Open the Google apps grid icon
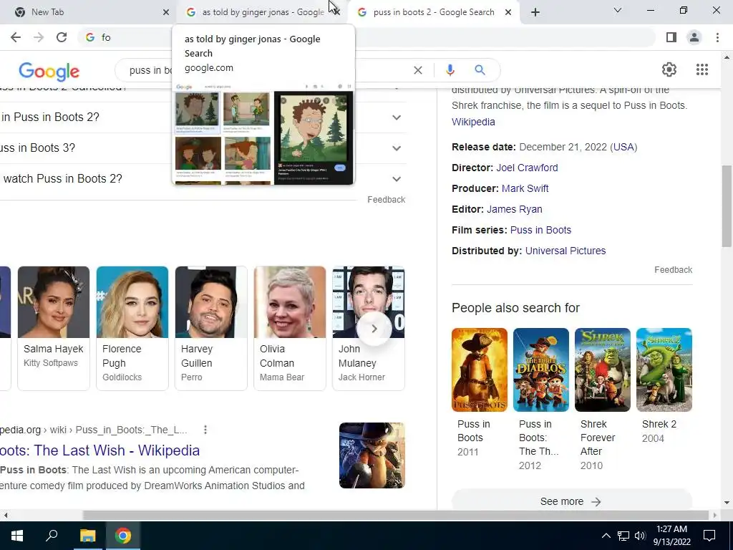Image resolution: width=733 pixels, height=550 pixels. (702, 69)
